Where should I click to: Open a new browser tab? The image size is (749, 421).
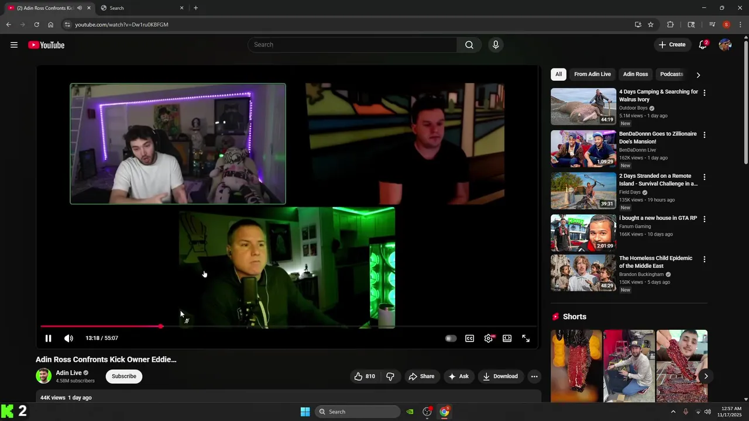click(x=195, y=8)
